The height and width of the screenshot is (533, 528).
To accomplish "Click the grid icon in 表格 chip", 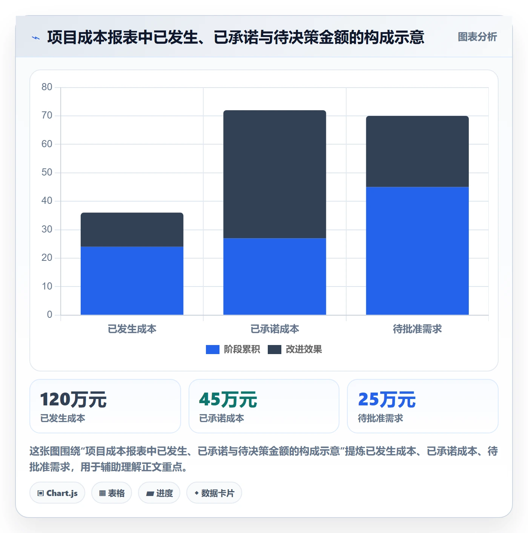I will pos(102,493).
